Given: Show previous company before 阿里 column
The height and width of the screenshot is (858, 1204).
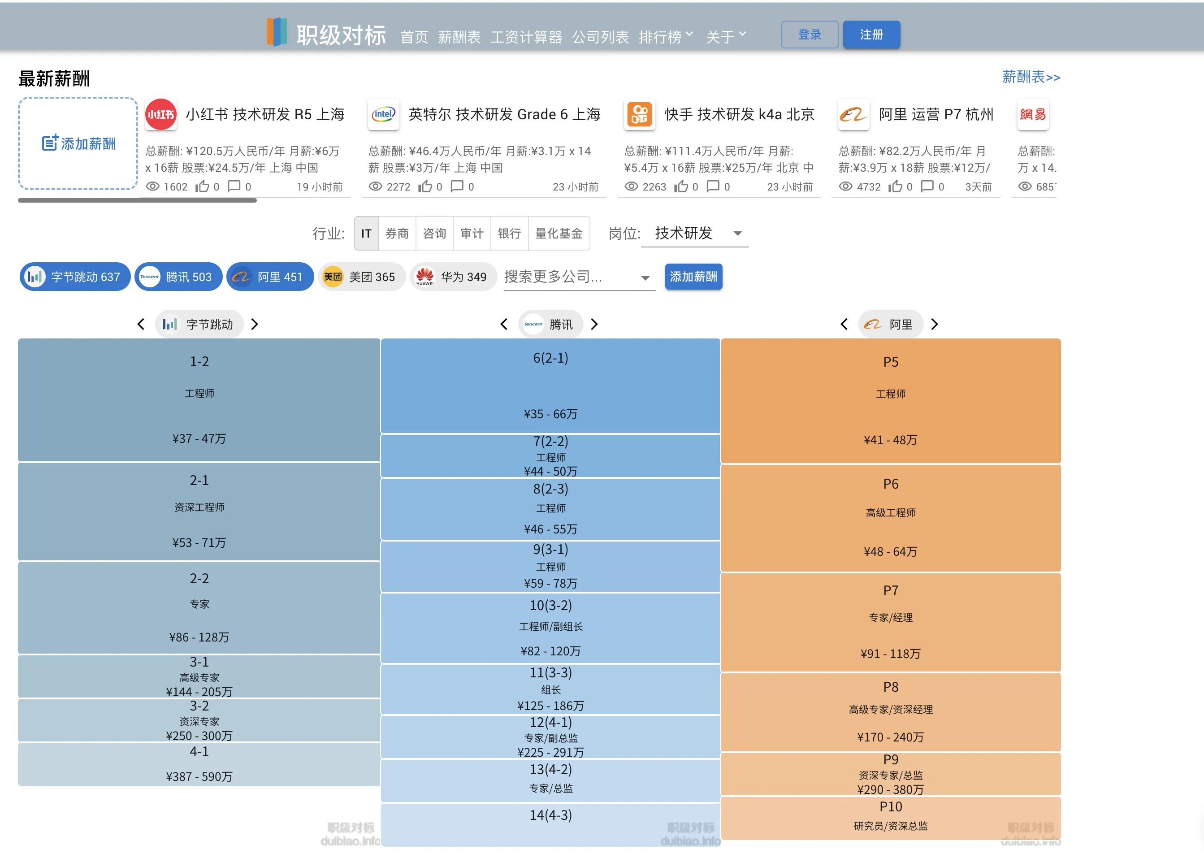Looking at the screenshot, I should (844, 324).
